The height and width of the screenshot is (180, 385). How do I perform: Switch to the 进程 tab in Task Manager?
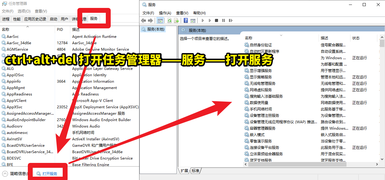6,19
